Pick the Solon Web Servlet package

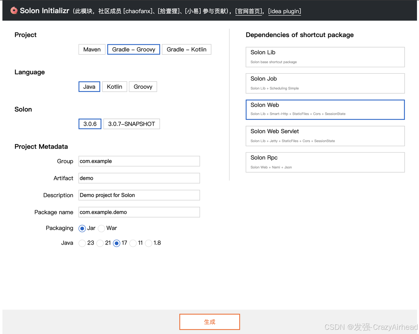(325, 136)
